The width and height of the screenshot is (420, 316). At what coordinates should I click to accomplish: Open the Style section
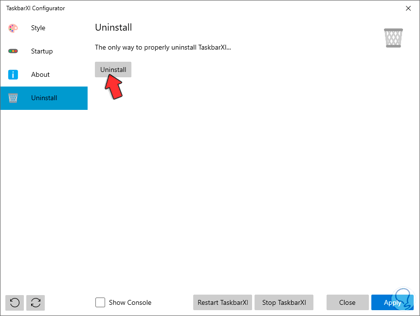pos(44,28)
